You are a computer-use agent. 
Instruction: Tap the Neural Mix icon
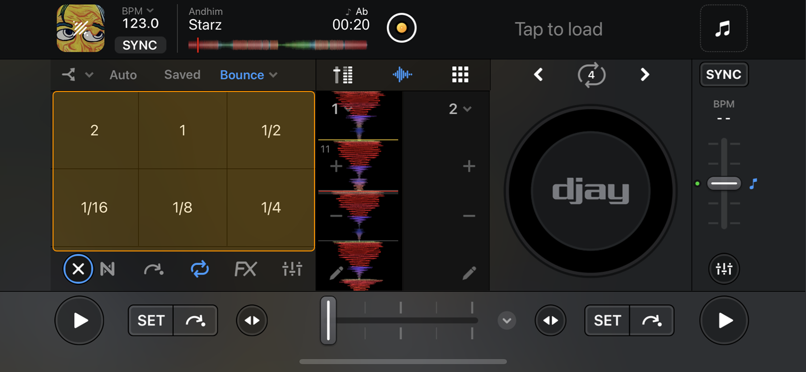[107, 269]
